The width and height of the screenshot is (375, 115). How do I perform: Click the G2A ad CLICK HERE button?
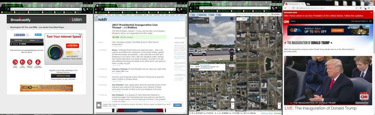pos(337,30)
